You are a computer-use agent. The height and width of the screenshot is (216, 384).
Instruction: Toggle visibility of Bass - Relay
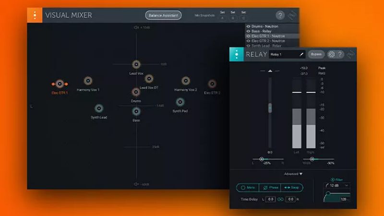click(x=248, y=31)
